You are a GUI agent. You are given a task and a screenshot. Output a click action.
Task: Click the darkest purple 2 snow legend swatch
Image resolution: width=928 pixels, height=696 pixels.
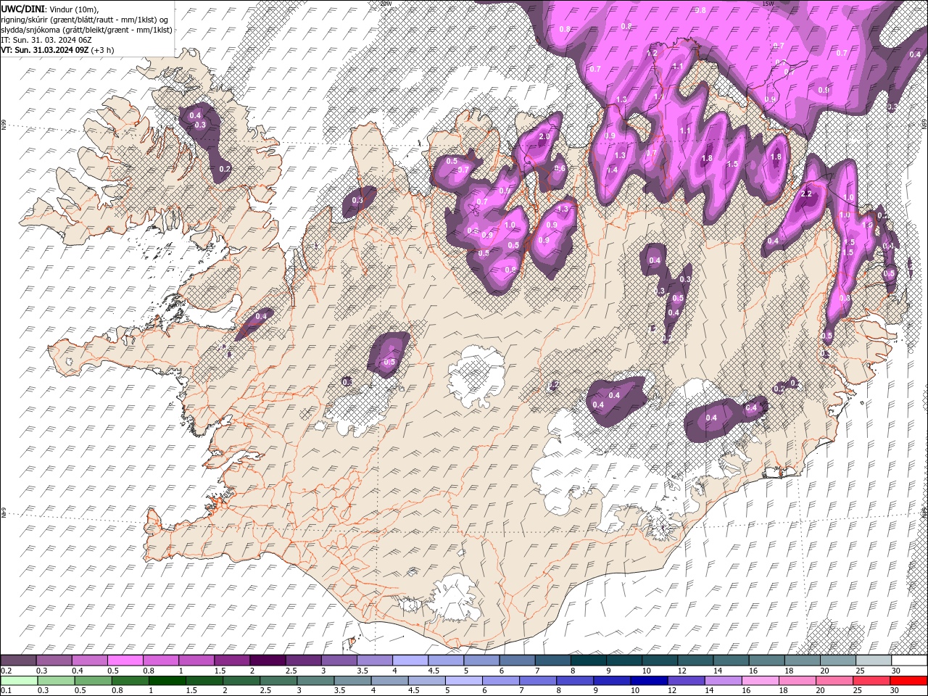click(x=268, y=660)
